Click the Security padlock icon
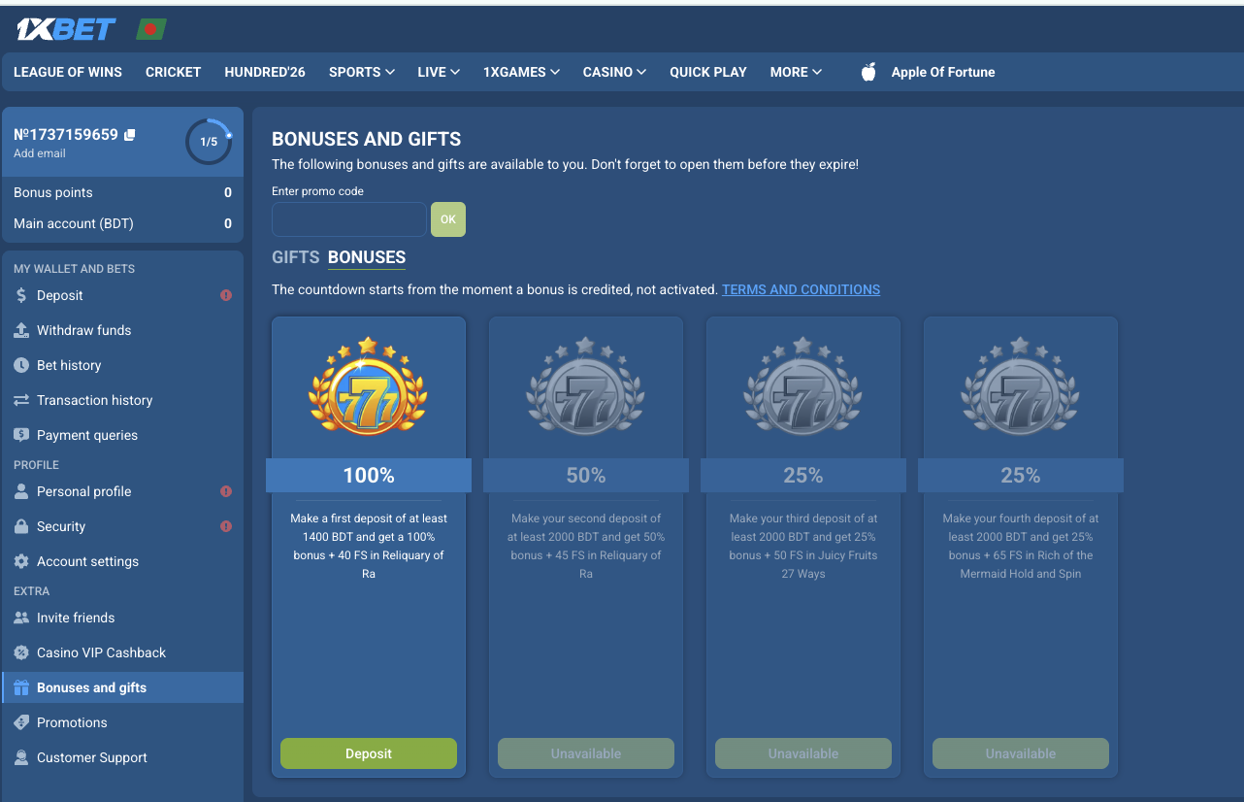The image size is (1244, 802). point(21,526)
